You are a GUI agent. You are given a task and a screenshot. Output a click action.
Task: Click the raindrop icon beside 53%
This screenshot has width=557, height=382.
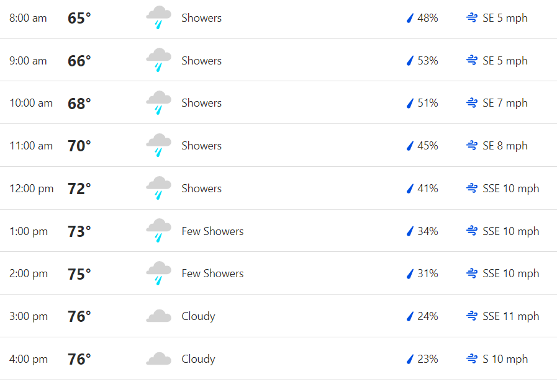click(410, 61)
